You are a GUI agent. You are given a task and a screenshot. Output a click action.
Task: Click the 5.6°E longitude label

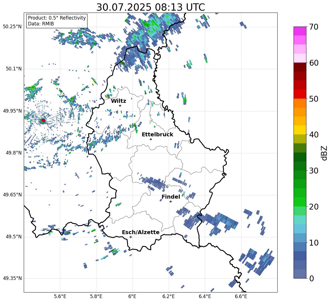[60, 296]
